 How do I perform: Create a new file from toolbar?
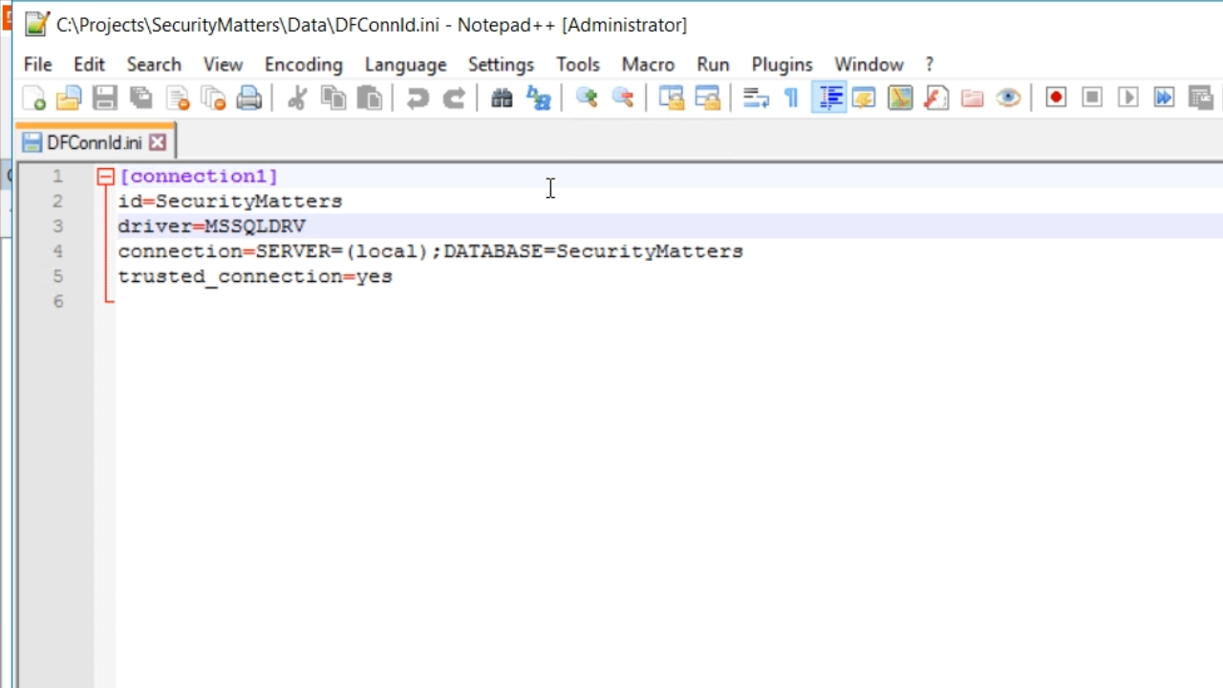pos(34,97)
